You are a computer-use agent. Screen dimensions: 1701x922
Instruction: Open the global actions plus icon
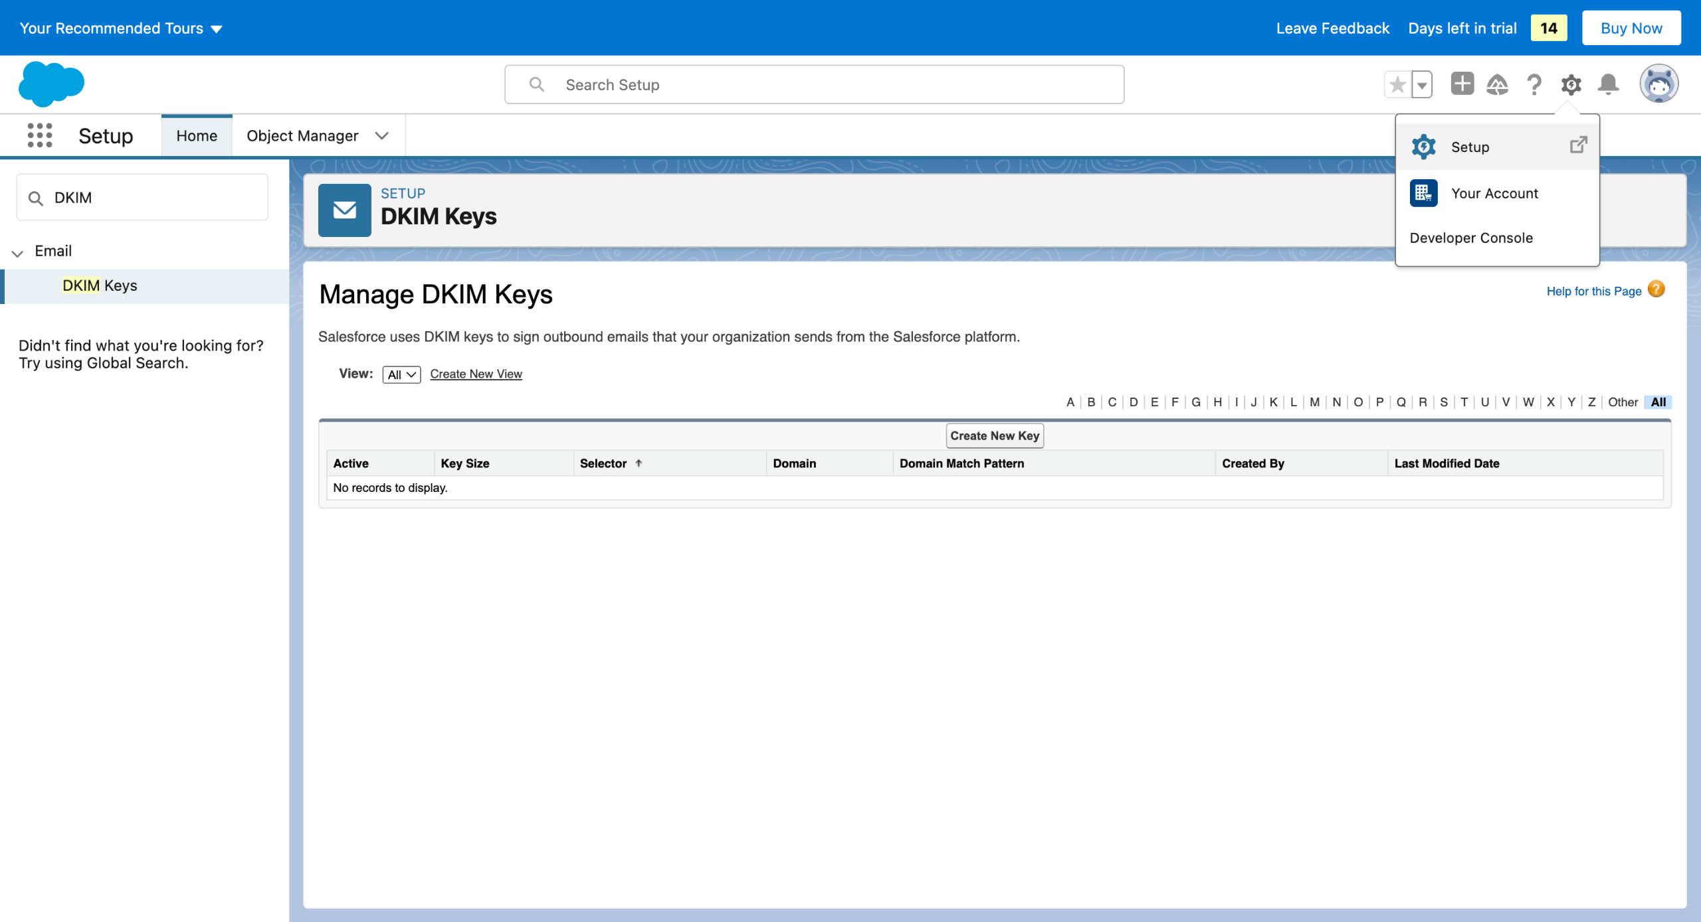[1462, 84]
